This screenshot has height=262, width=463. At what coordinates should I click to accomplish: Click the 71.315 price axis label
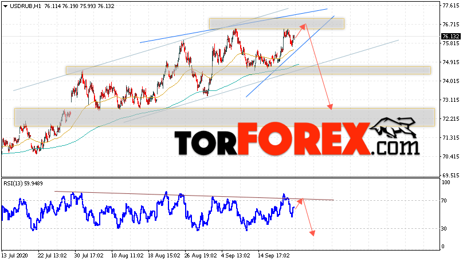pos(450,138)
